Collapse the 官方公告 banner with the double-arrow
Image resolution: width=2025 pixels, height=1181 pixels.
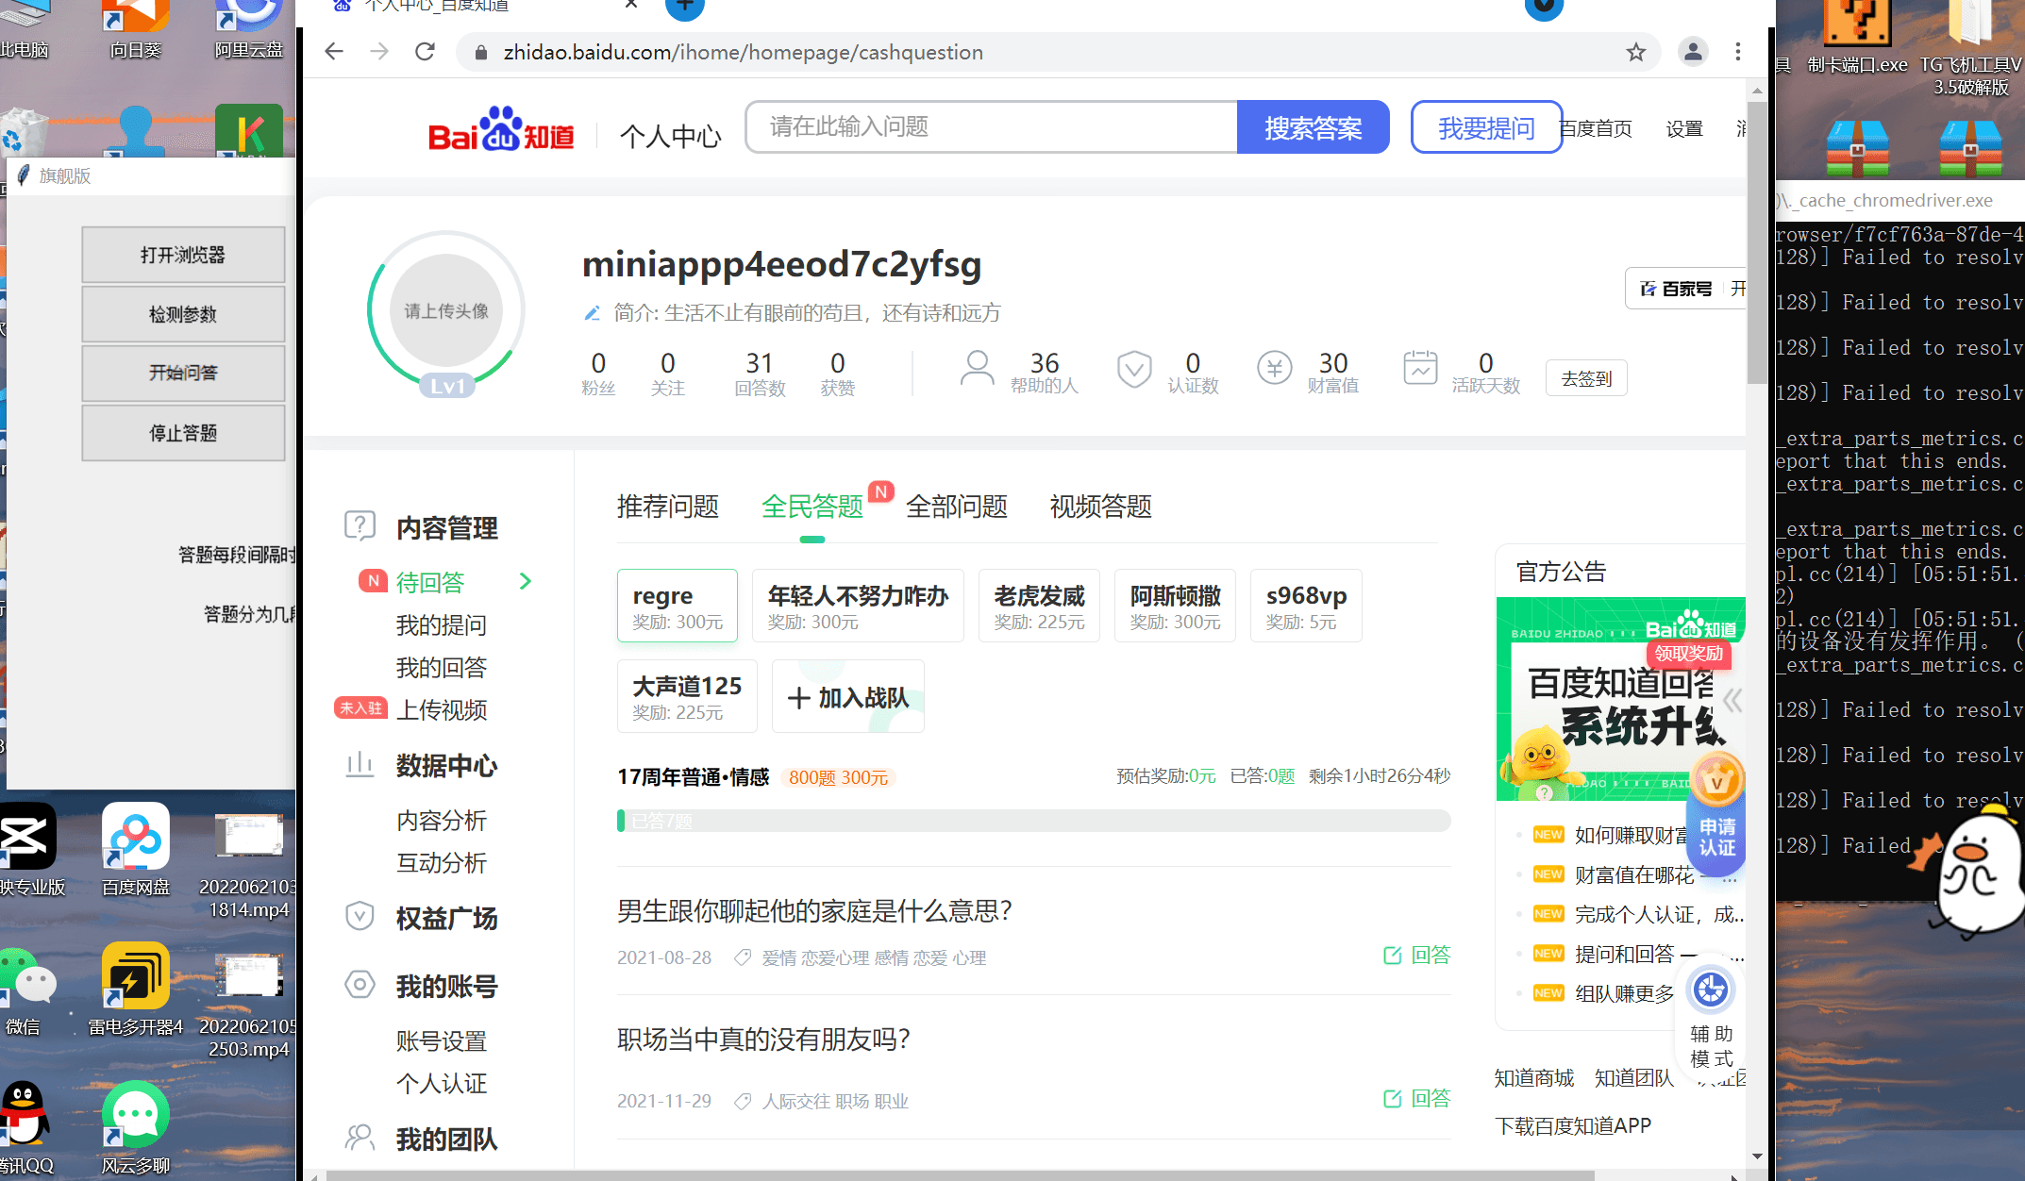[x=1732, y=701]
